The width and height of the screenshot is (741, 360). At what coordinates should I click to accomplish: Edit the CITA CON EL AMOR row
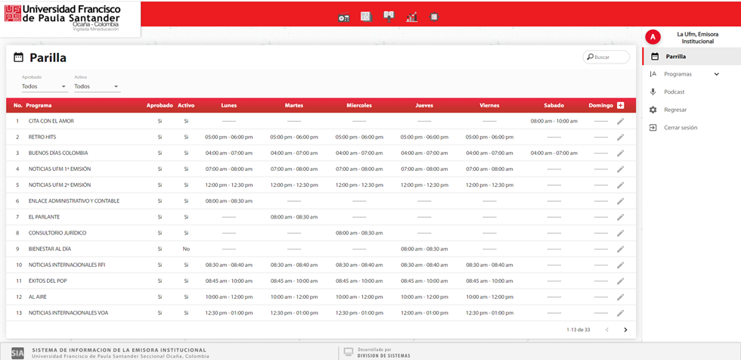click(x=621, y=121)
